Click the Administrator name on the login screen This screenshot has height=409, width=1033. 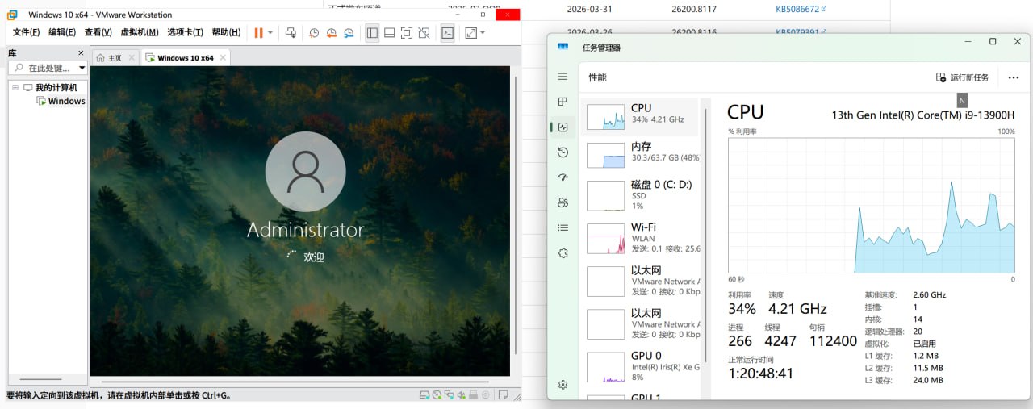[305, 230]
